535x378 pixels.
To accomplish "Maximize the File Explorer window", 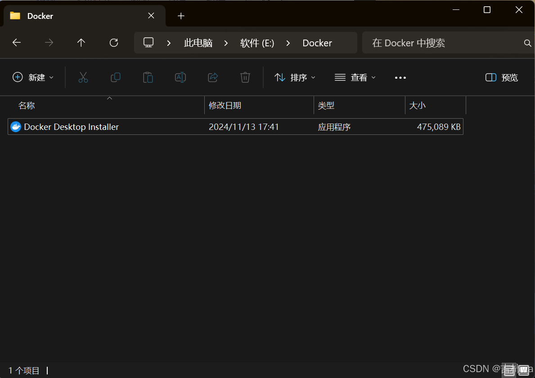I will 487,9.
